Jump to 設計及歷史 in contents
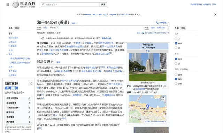This screenshot has height=133, width=223. point(13,38)
